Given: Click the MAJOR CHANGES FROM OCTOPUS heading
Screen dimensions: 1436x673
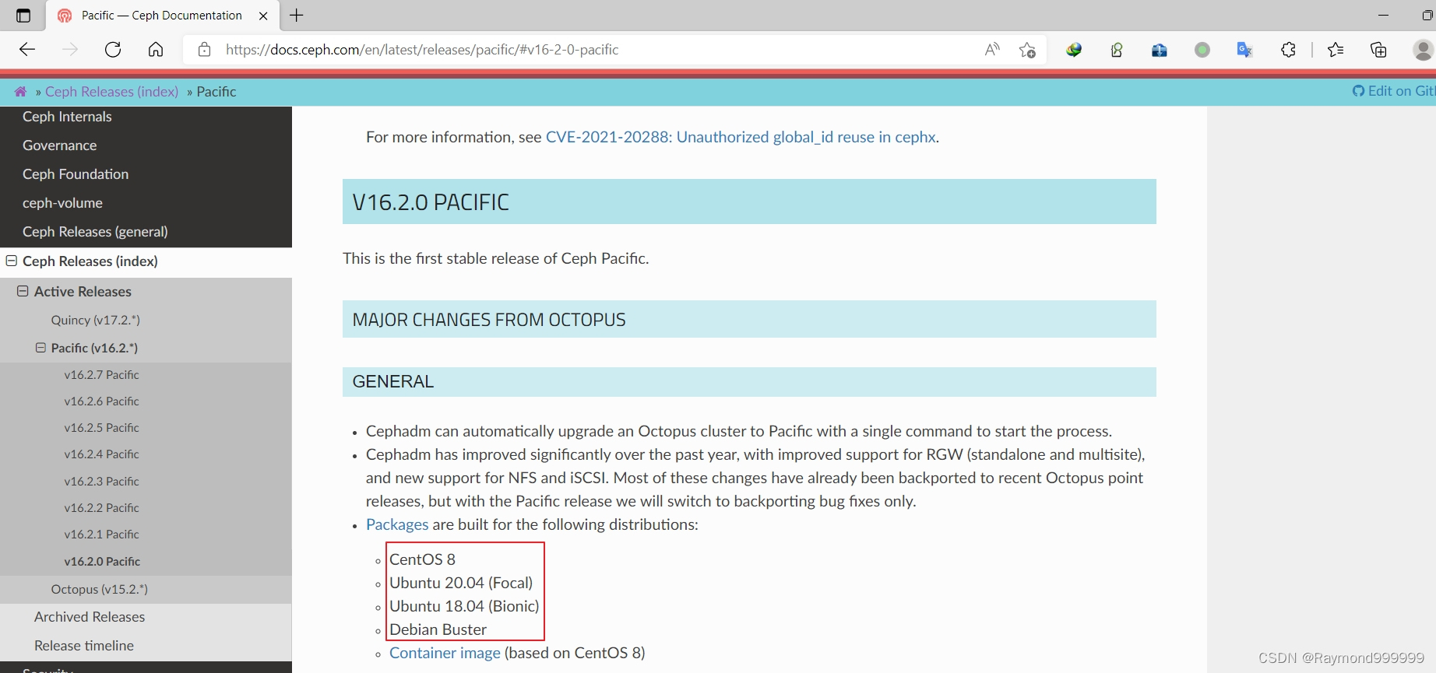Looking at the screenshot, I should tap(489, 320).
